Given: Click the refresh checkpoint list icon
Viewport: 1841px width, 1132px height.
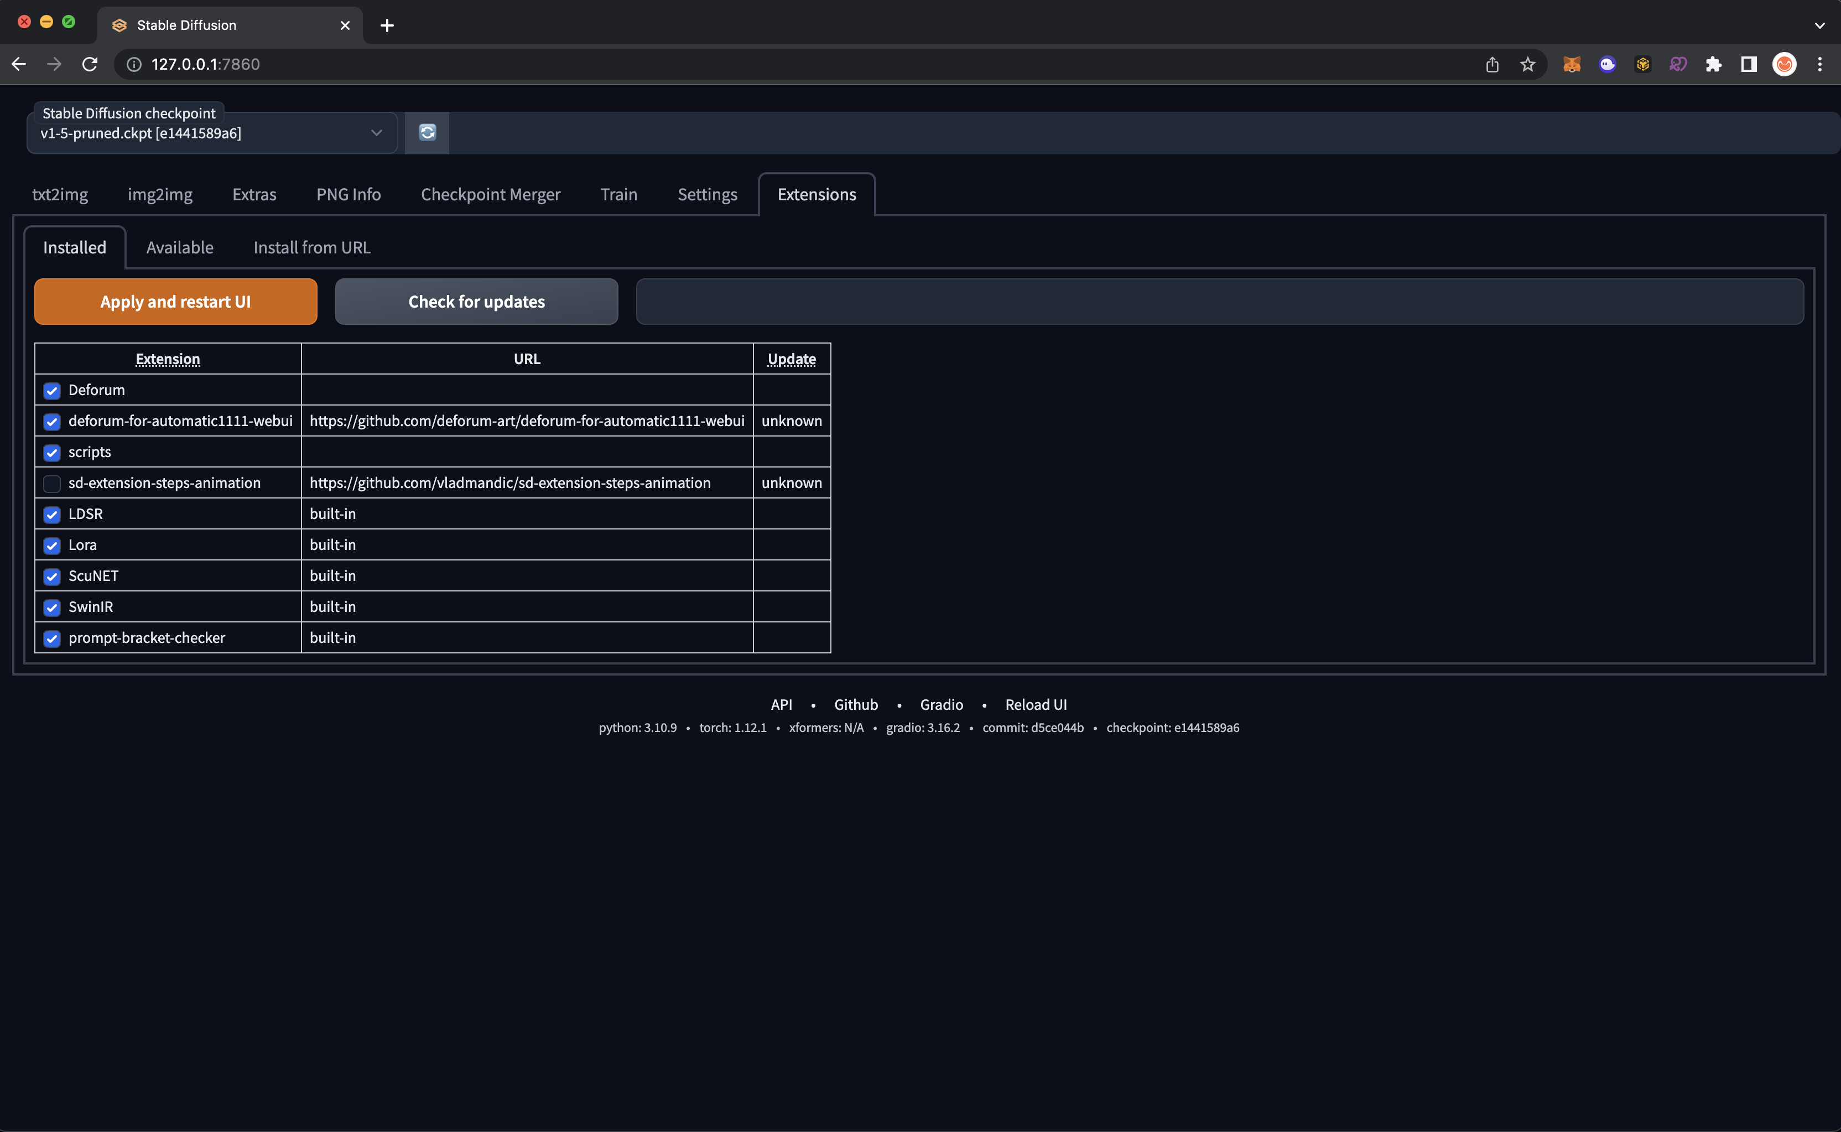Looking at the screenshot, I should click(x=427, y=133).
